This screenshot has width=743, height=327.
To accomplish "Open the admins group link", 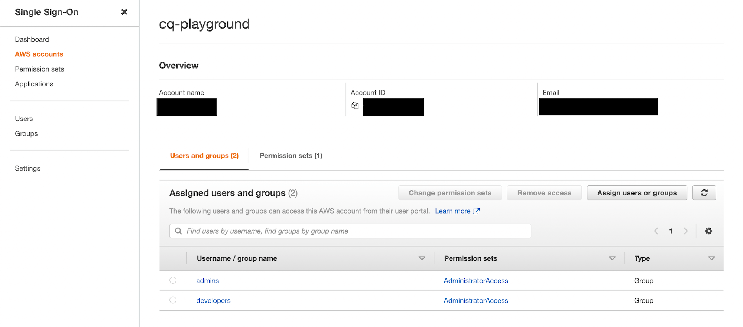I will coord(208,281).
